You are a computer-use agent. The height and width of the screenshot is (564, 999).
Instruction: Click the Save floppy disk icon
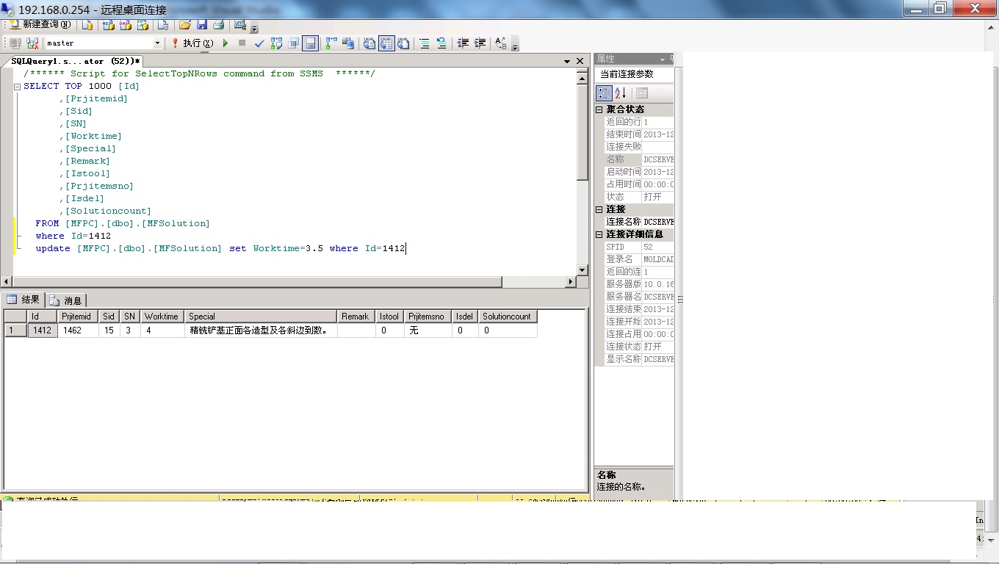(202, 25)
